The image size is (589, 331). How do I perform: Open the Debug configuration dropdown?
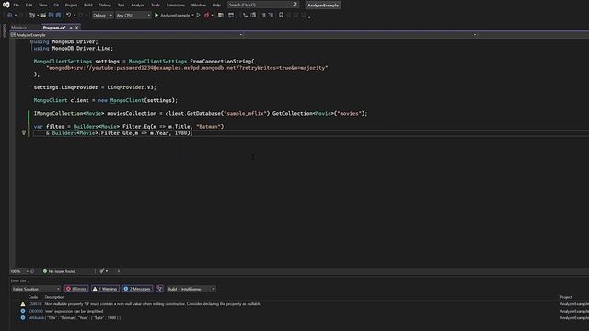102,16
